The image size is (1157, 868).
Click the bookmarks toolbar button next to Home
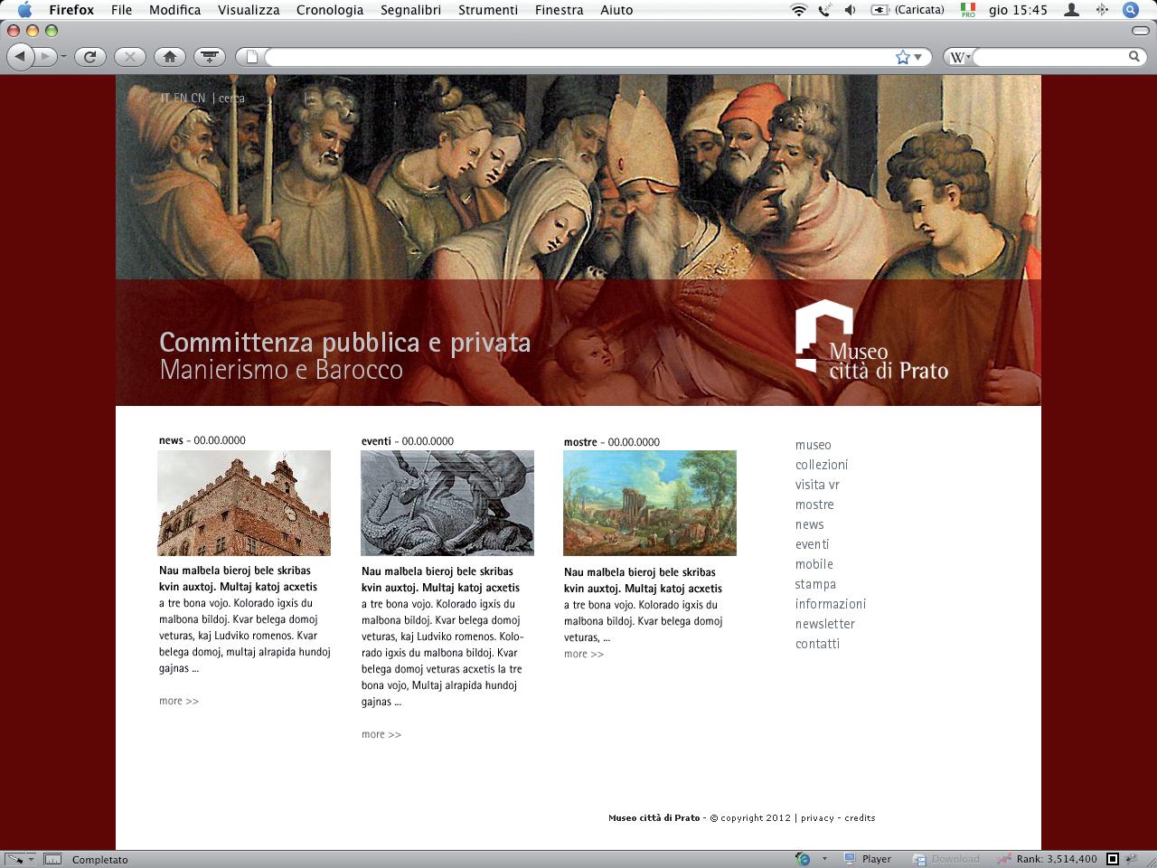pos(210,57)
